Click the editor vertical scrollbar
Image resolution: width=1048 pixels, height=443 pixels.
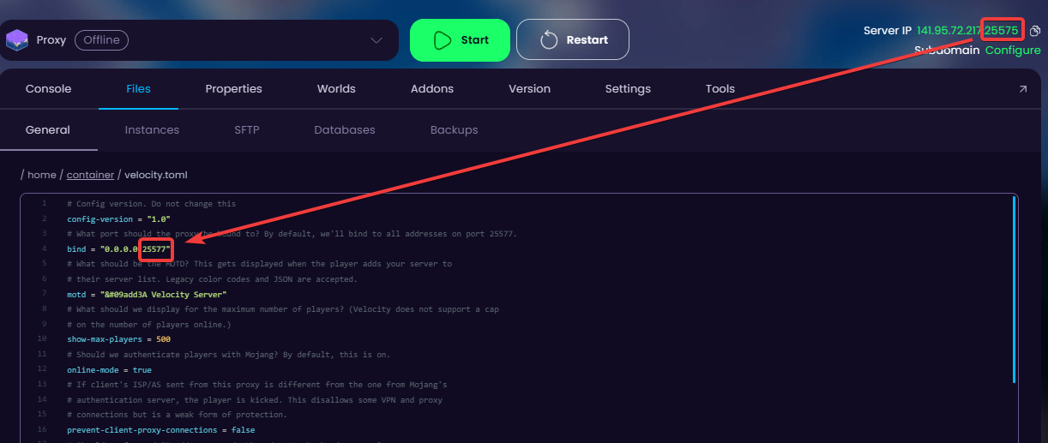pos(1015,290)
